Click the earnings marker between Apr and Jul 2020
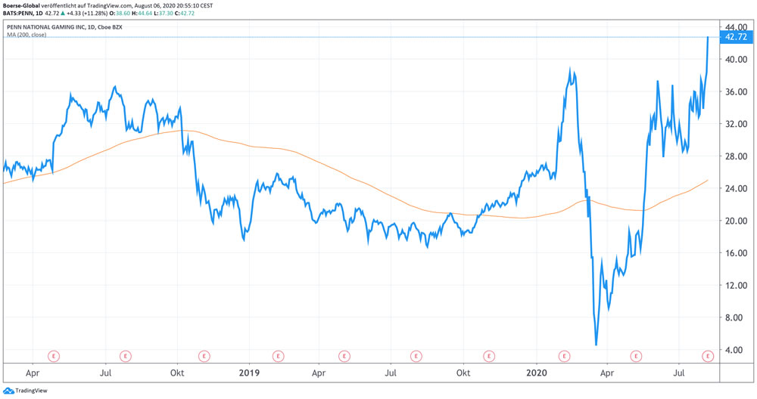Viewport: 757px width, 399px height. coord(637,357)
